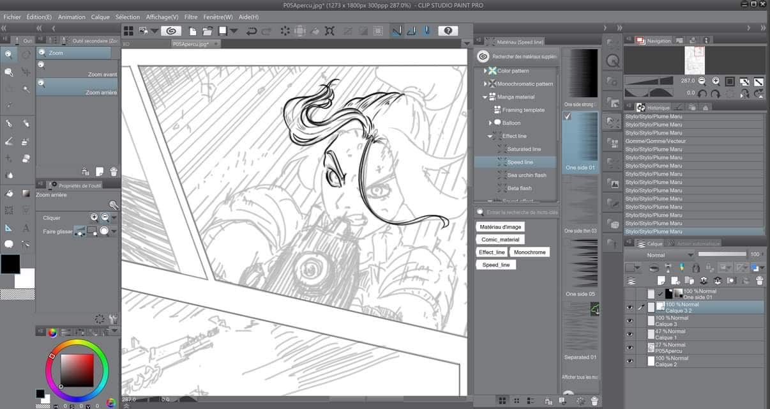Open the Clip Studio spiral launcher icon

click(x=170, y=31)
